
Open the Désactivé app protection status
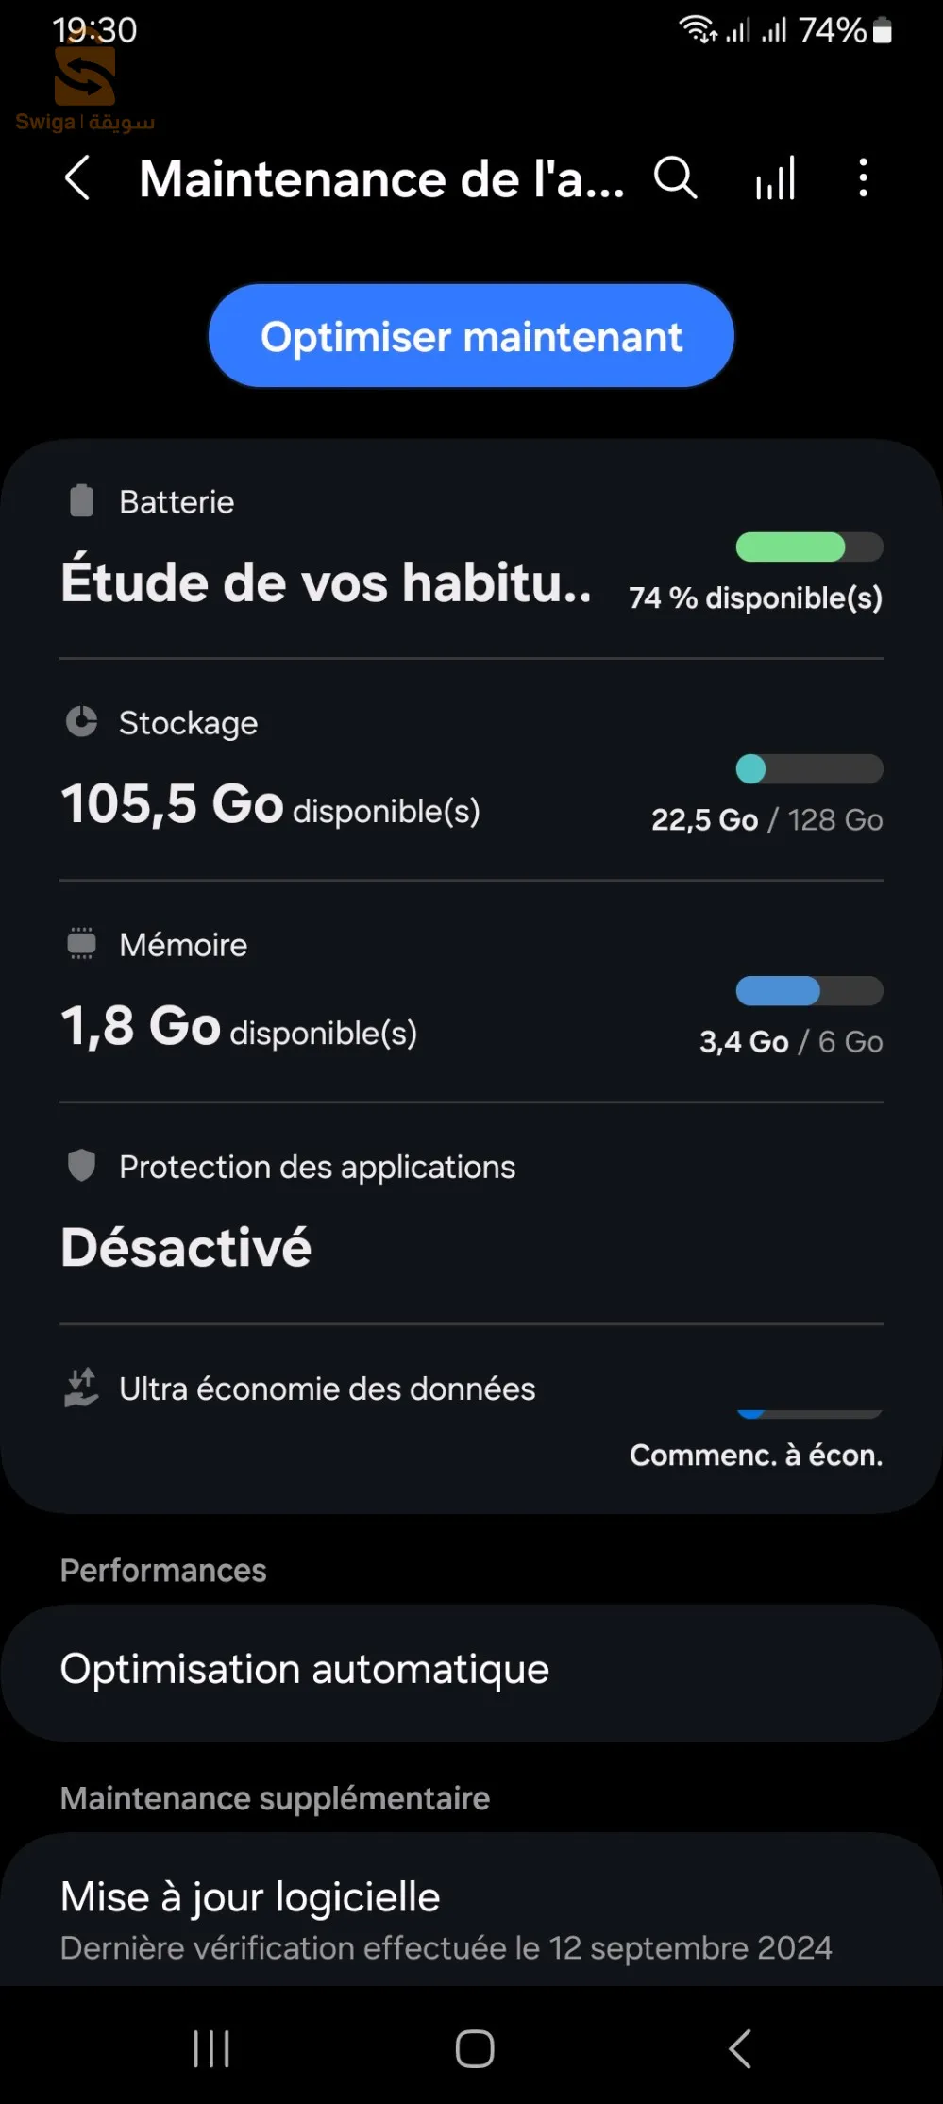click(186, 1247)
